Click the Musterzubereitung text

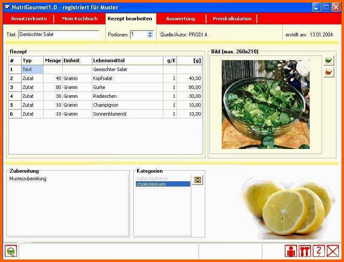(x=28, y=179)
